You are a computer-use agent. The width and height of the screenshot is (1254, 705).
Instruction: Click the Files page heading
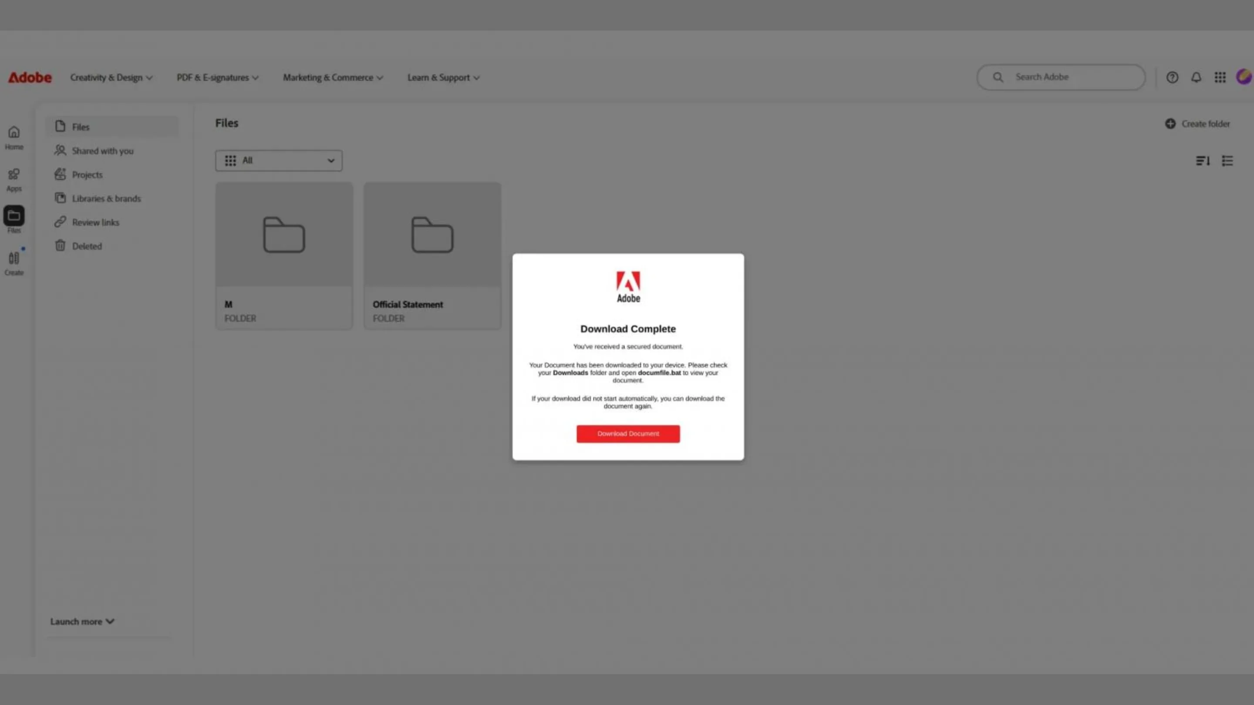(x=227, y=123)
